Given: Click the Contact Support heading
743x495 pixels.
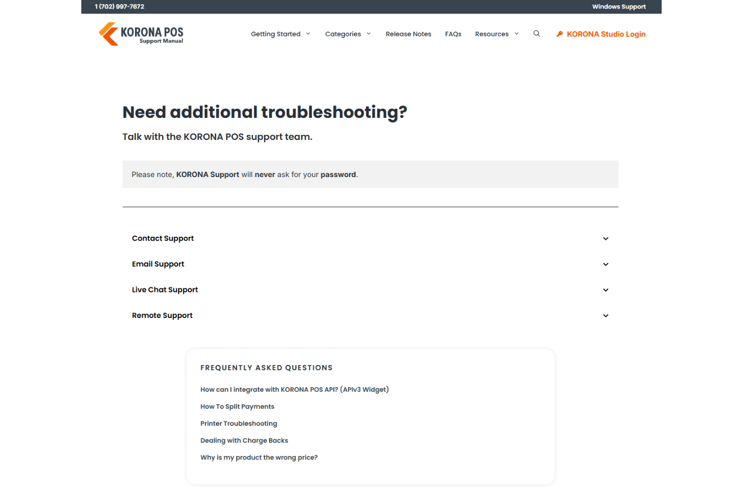Looking at the screenshot, I should (x=163, y=239).
